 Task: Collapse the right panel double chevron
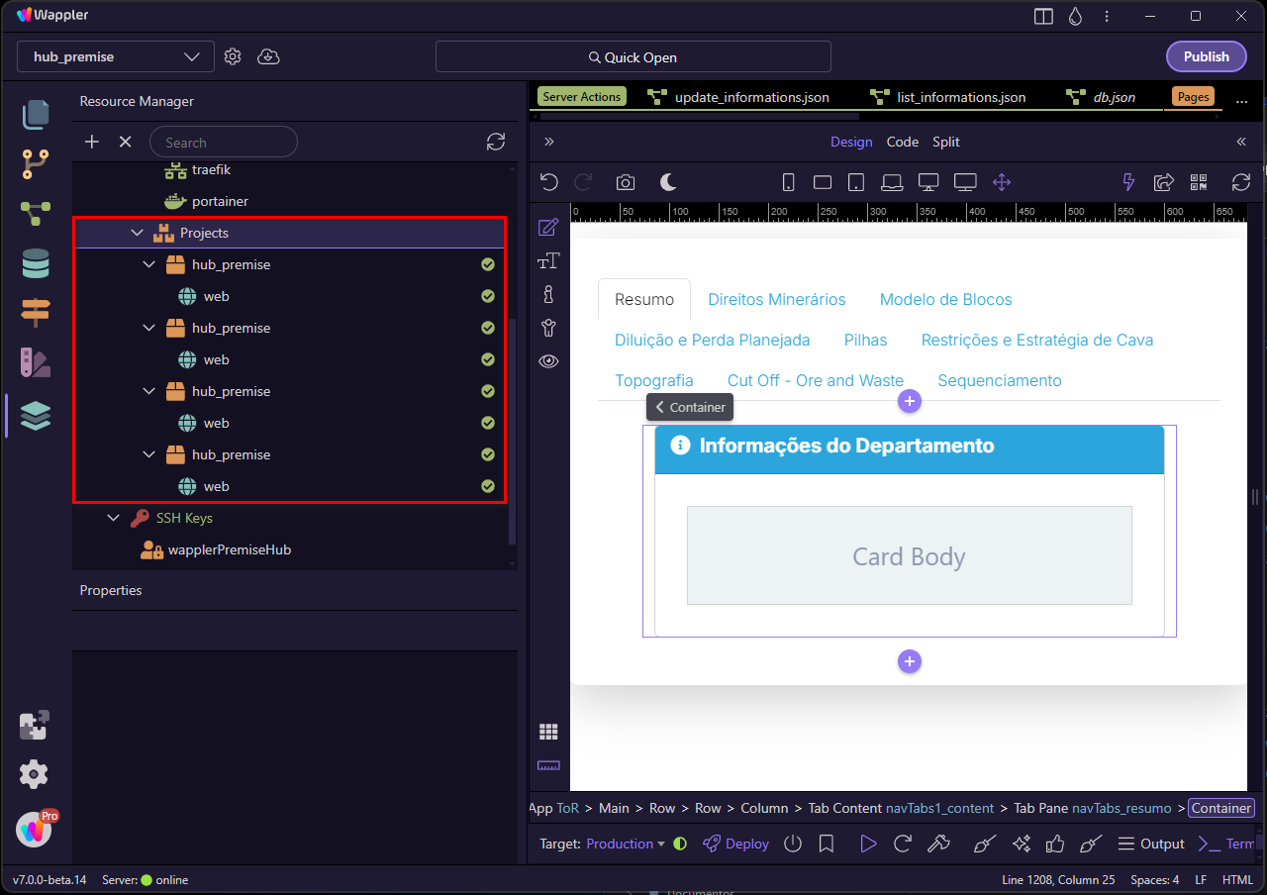1241,142
